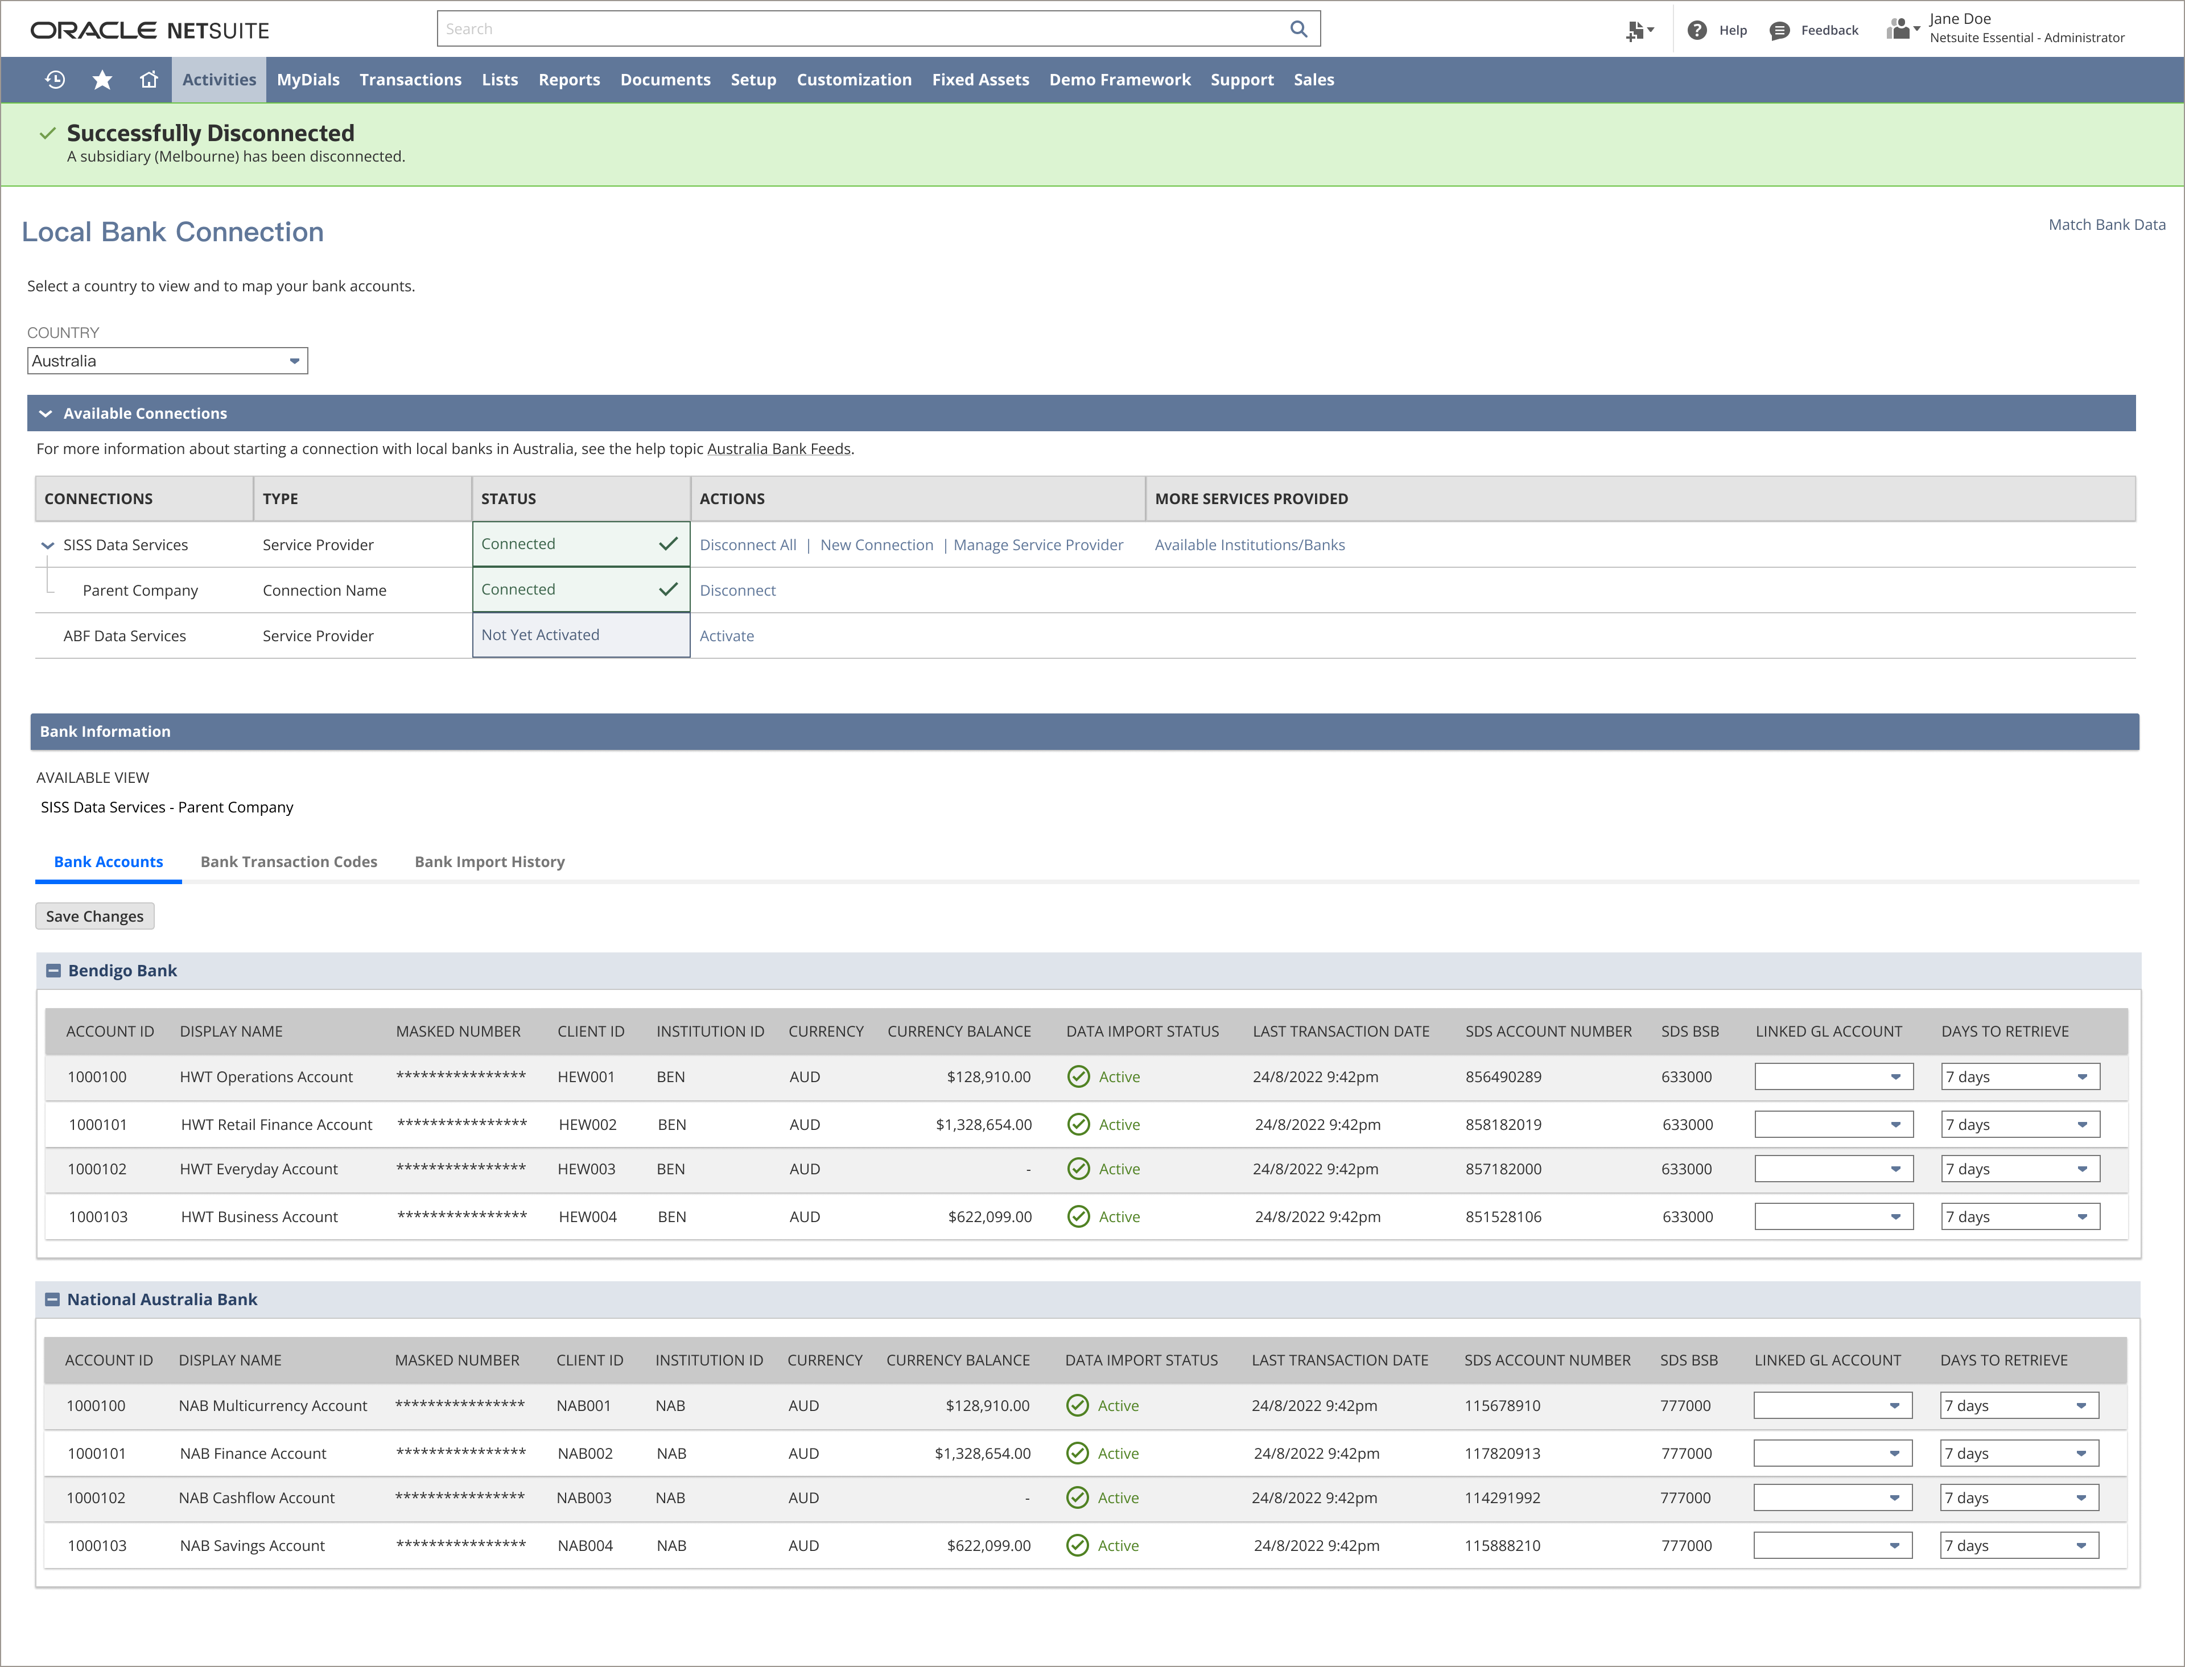Open the Fixed Assets menu

pos(980,80)
